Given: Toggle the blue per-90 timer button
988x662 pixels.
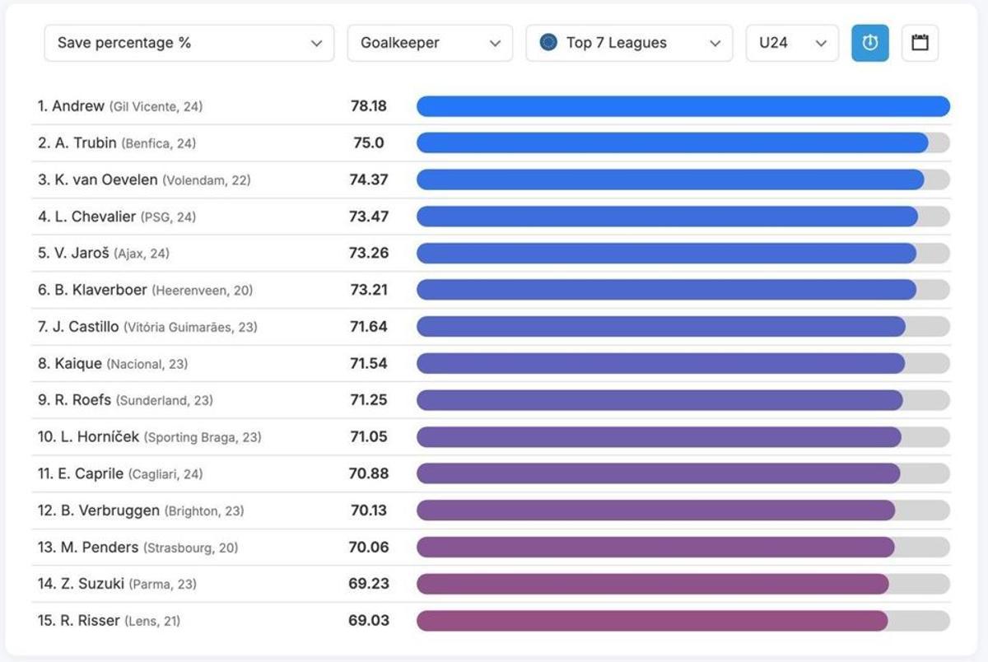Looking at the screenshot, I should point(869,43).
